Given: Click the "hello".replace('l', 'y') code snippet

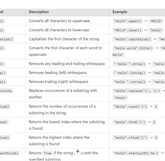Looking at the screenshot, I should (x=137, y=91).
